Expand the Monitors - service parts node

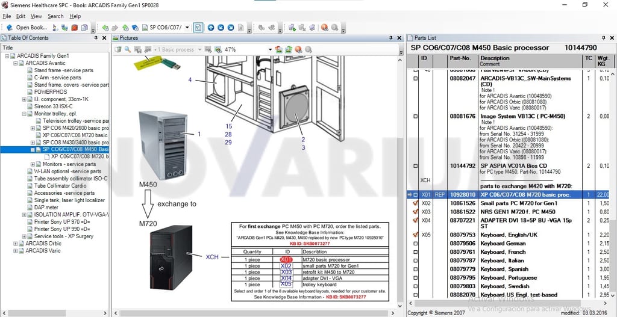click(33, 164)
